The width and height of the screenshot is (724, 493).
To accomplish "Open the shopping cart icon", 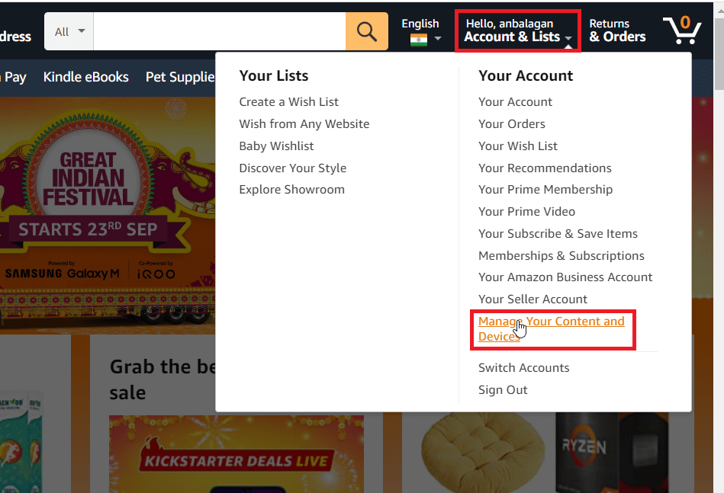I will 682,30.
